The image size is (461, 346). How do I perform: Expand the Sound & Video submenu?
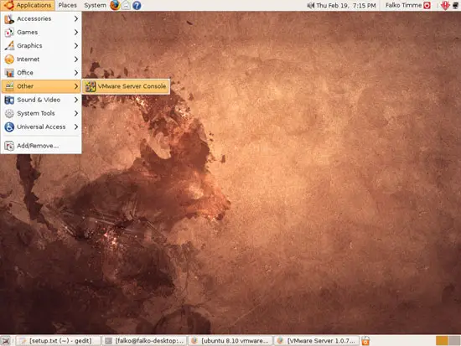click(x=41, y=100)
